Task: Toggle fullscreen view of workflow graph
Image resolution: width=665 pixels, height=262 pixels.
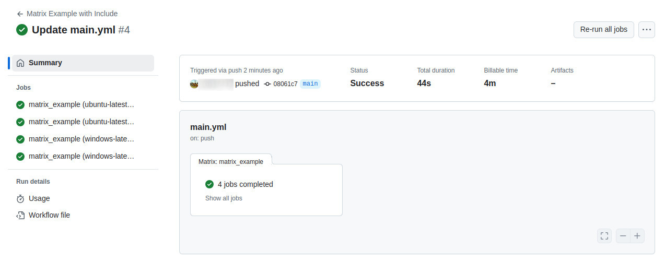Action: [604, 236]
